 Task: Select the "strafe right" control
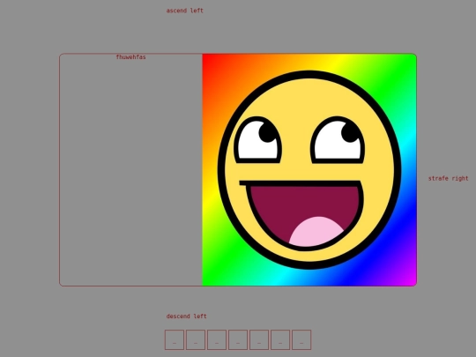point(448,178)
